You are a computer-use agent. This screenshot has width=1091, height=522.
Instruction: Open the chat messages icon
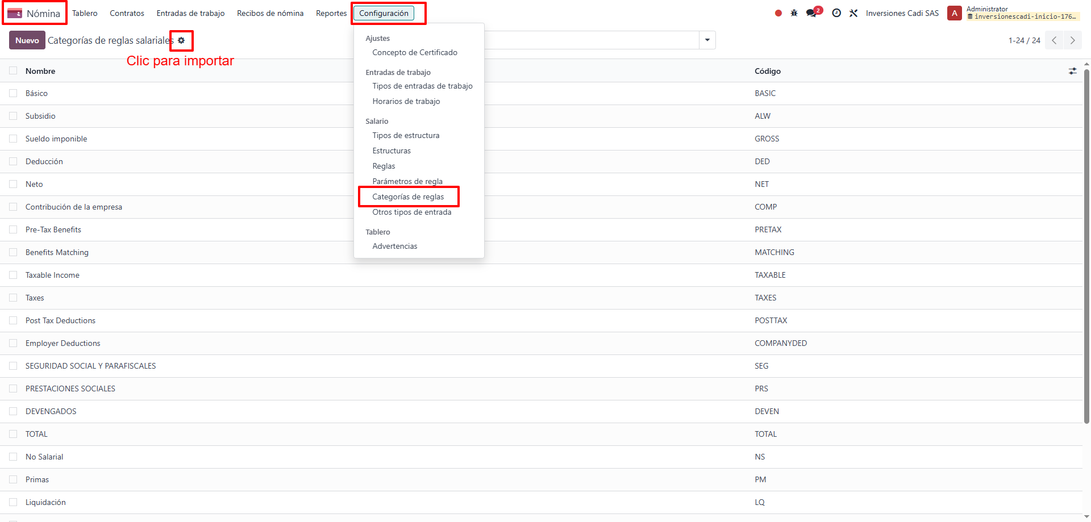pyautogui.click(x=811, y=13)
